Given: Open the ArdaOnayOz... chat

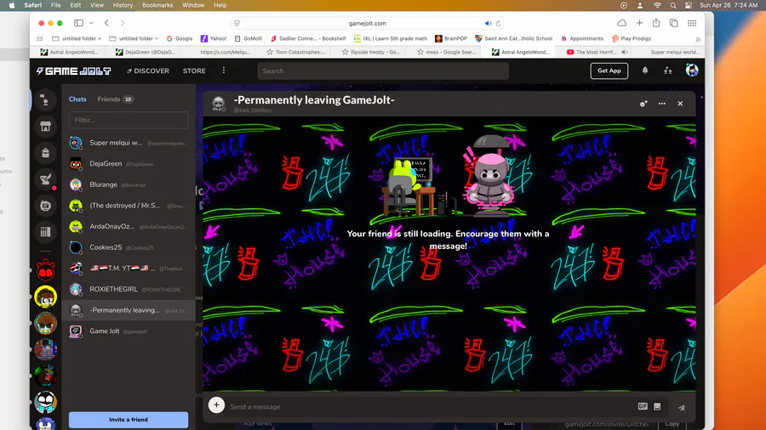Looking at the screenshot, I should (129, 227).
